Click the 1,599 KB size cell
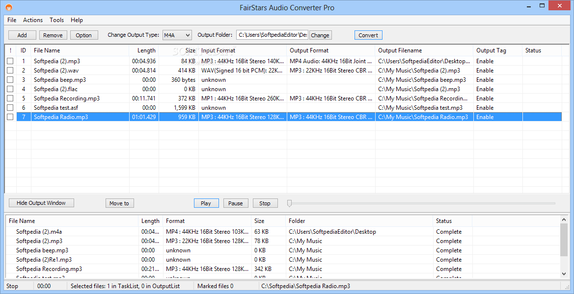Image resolution: width=574 pixels, height=294 pixels. (185, 108)
